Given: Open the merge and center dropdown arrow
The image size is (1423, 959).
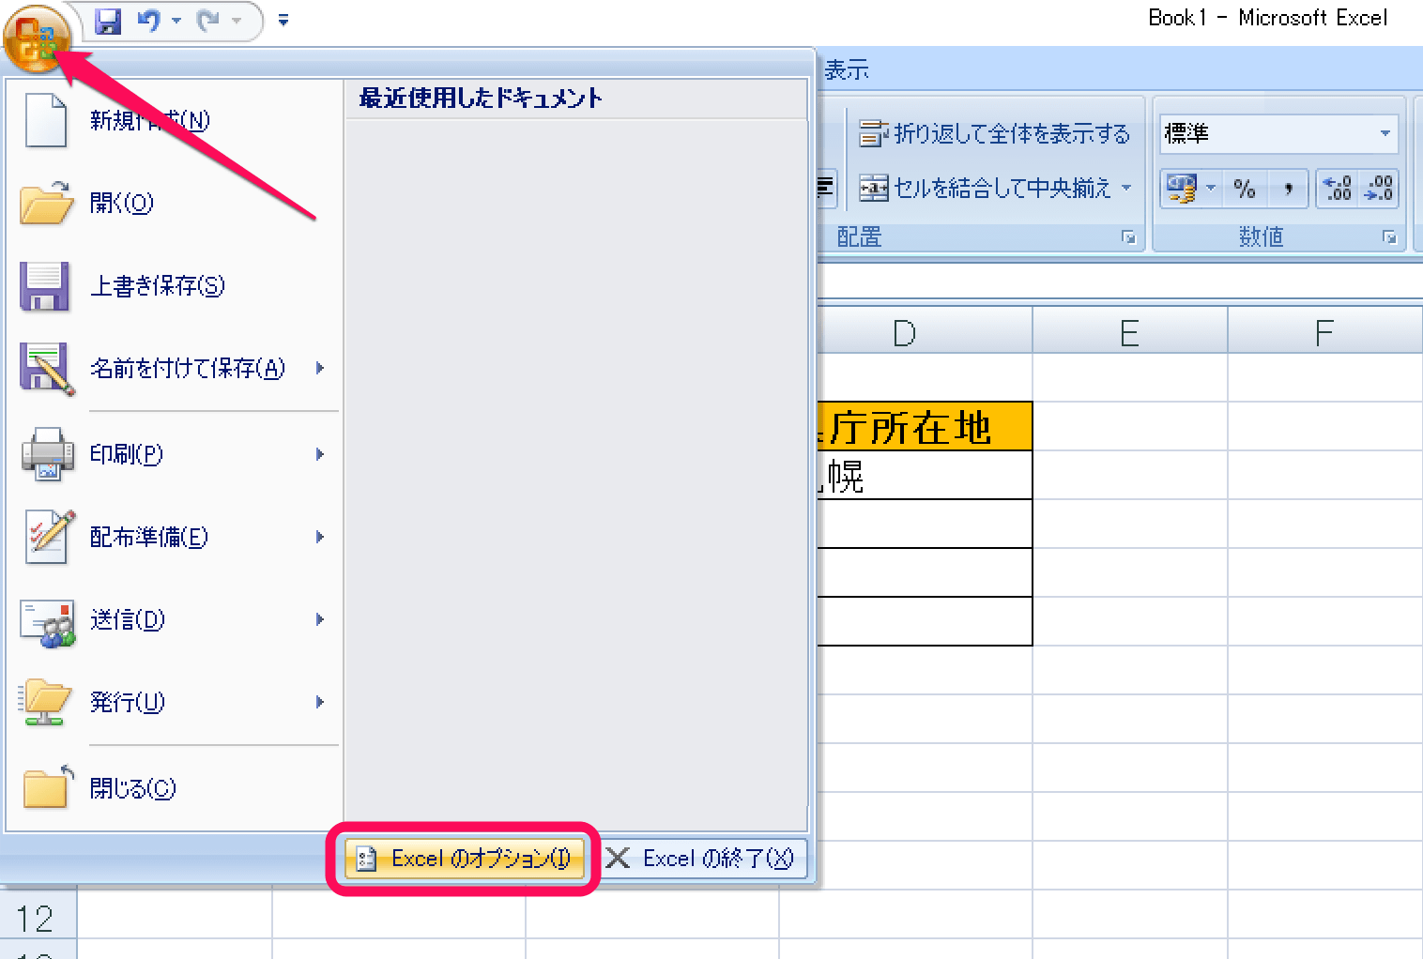Looking at the screenshot, I should pos(1126,189).
